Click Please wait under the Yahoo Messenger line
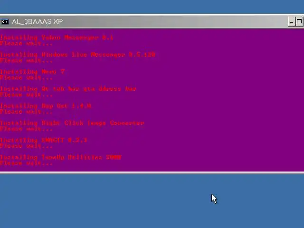The width and height of the screenshot is (304, 228). (x=26, y=43)
